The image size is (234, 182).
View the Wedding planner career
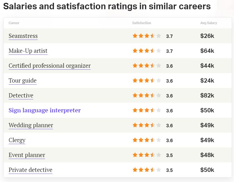coord(31,125)
